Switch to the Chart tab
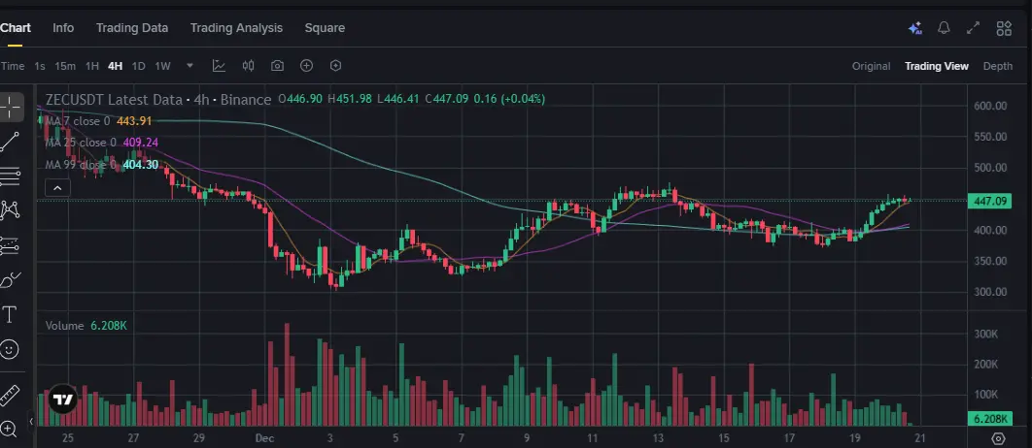Screen dimensions: 1032x448 (x=16, y=28)
